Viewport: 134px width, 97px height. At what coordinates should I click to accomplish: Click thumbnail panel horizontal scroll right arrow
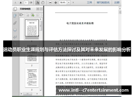[37, 94]
